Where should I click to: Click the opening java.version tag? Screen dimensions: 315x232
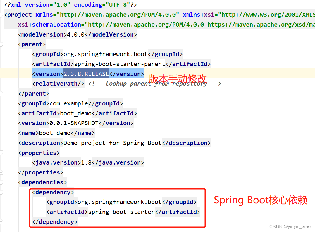[x=56, y=162]
